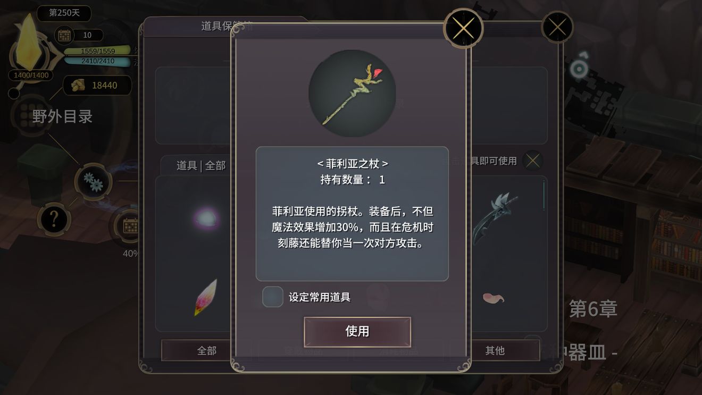This screenshot has width=702, height=395.
Task: Click the 1559/1559 health bar
Action: point(97,51)
